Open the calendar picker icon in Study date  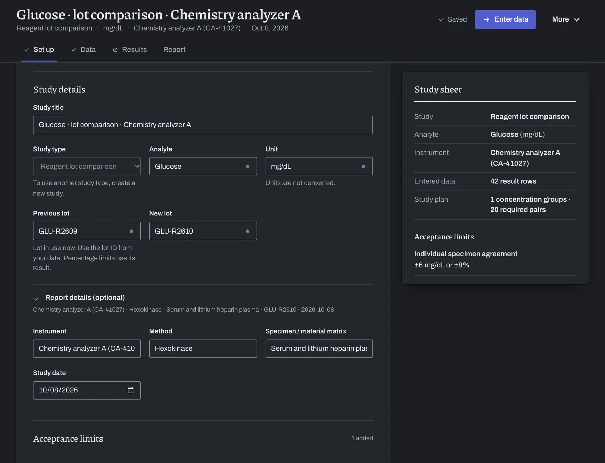point(131,390)
